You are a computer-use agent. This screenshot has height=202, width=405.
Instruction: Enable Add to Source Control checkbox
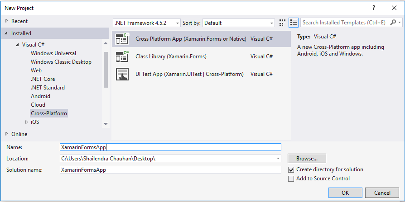tap(291, 179)
